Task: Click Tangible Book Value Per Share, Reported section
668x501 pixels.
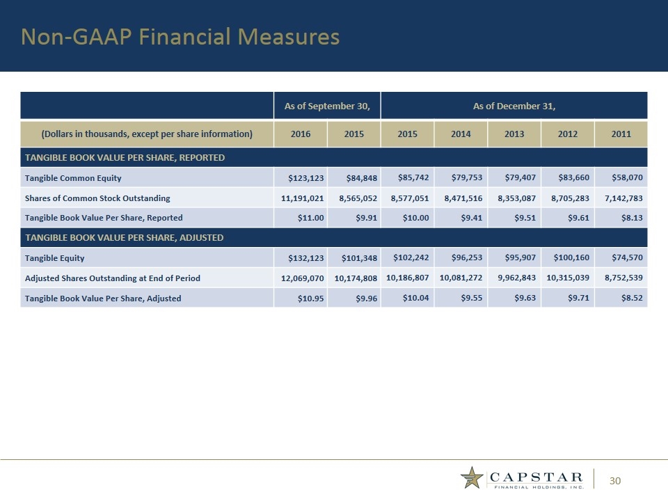Action: (x=125, y=158)
